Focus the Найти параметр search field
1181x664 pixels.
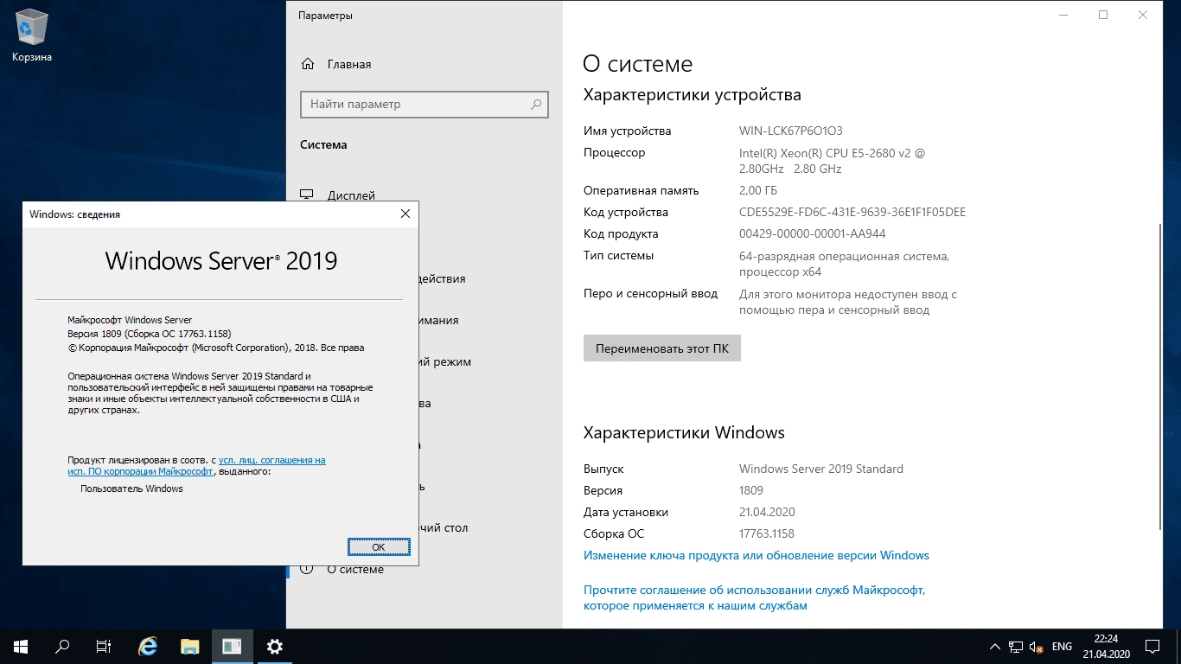click(x=425, y=104)
